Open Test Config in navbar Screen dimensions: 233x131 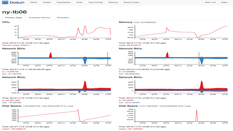click(95, 2)
